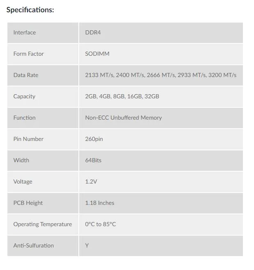254x270 pixels.
Task: Click the Form Factor label
Action: click(x=28, y=54)
